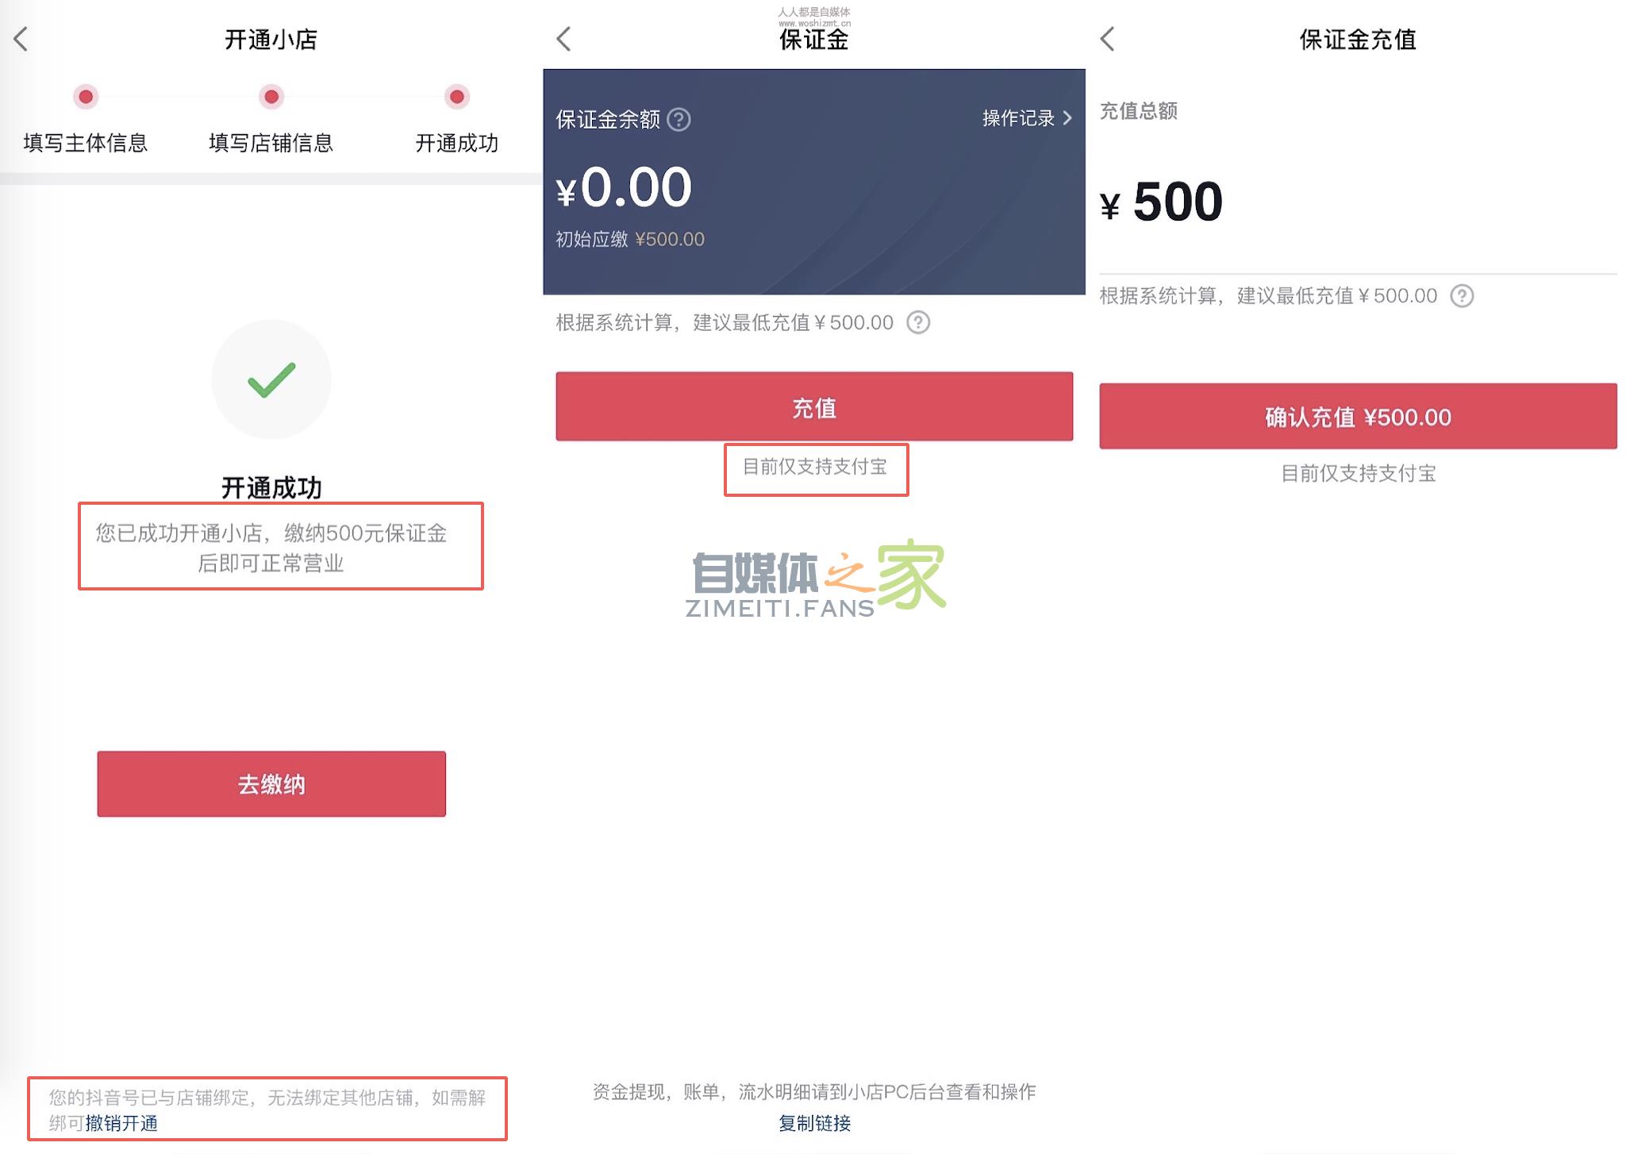
Task: Open the 撤销开通 link
Action: 121,1124
